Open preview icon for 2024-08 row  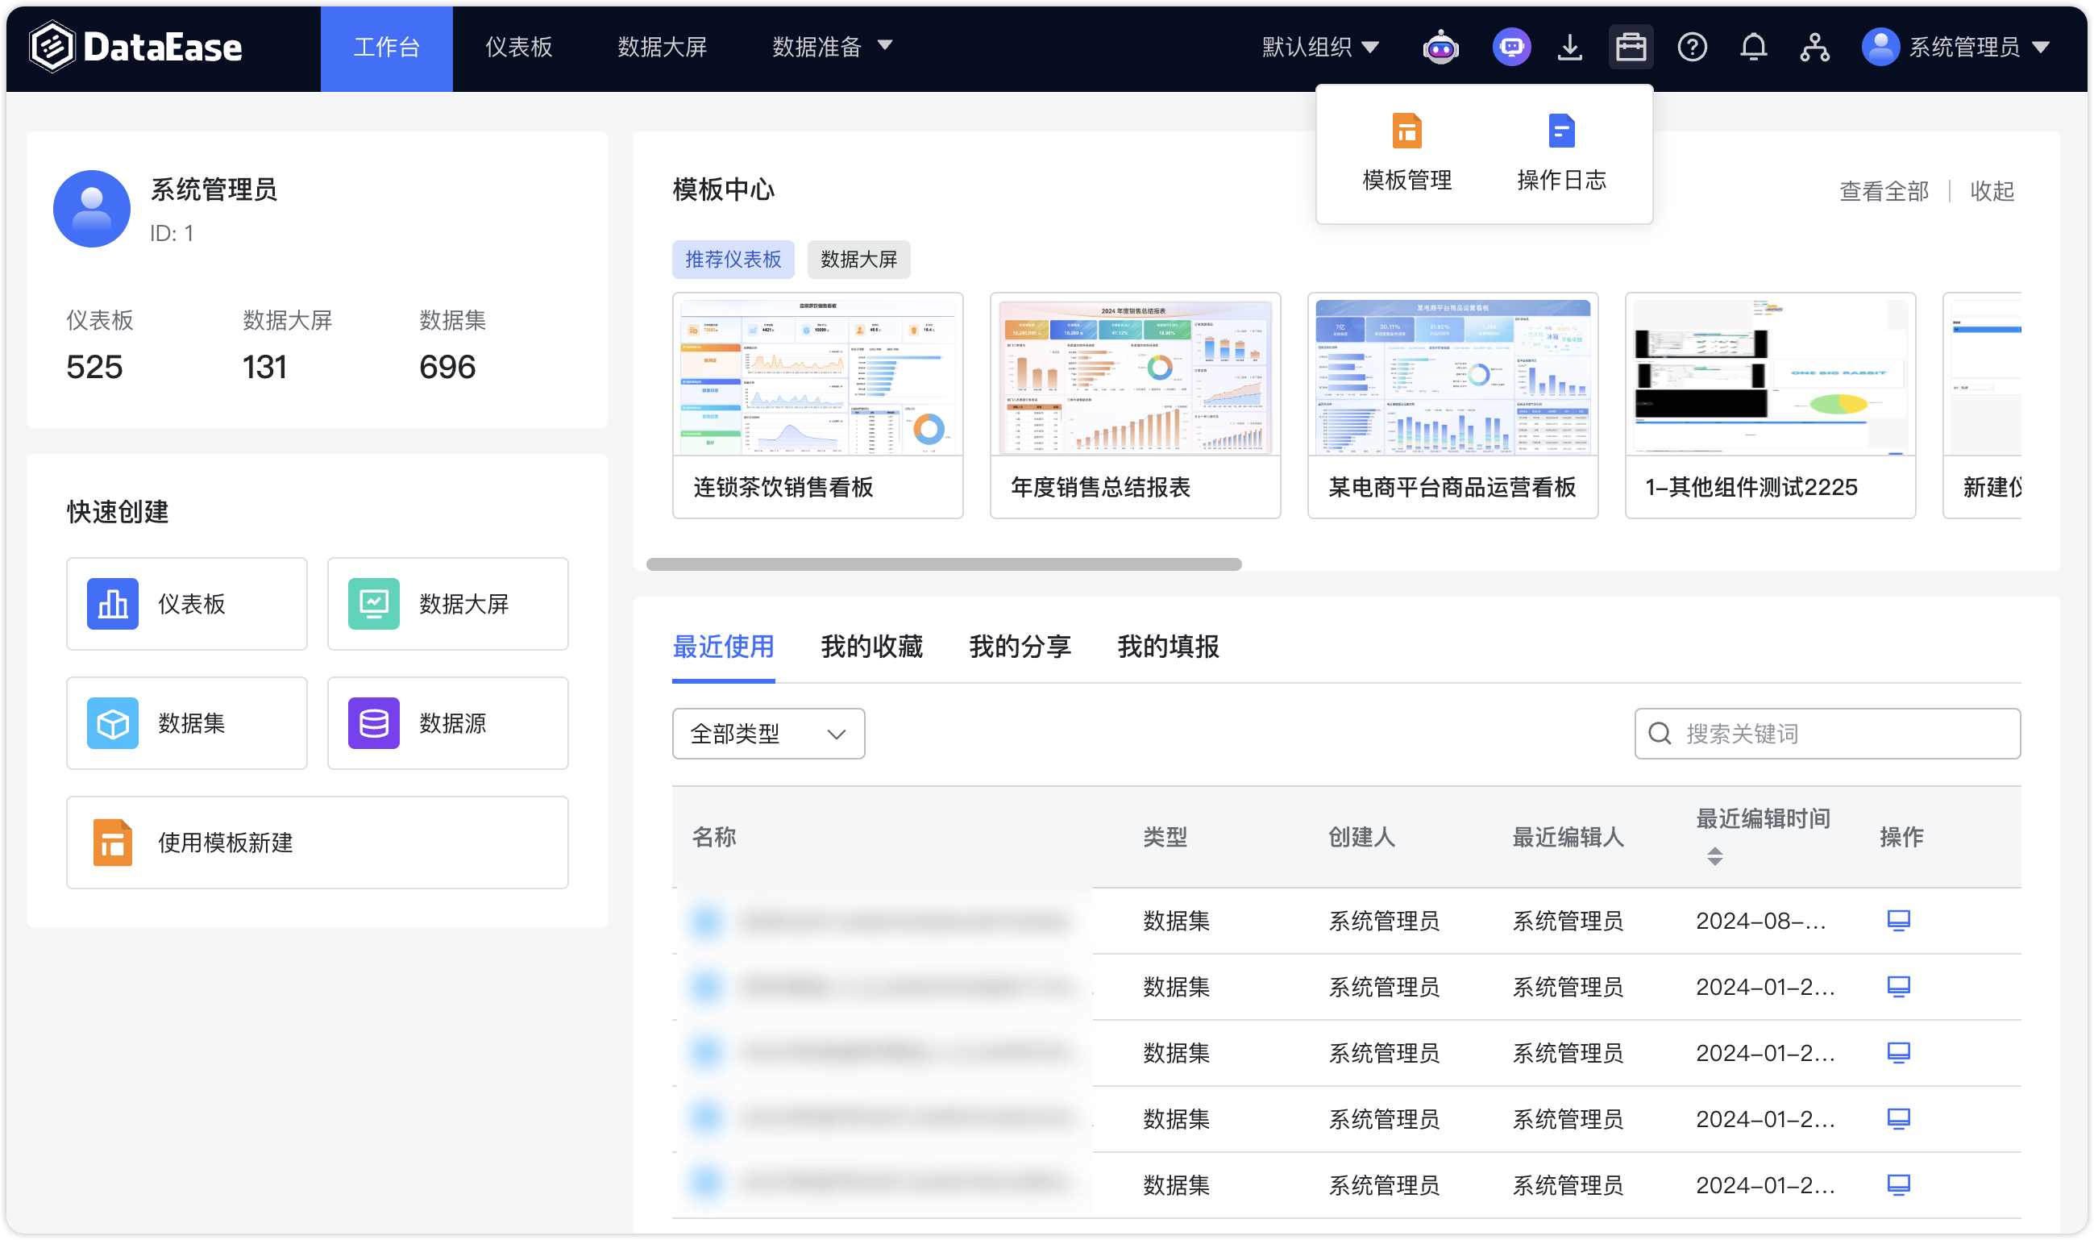pyautogui.click(x=1897, y=920)
